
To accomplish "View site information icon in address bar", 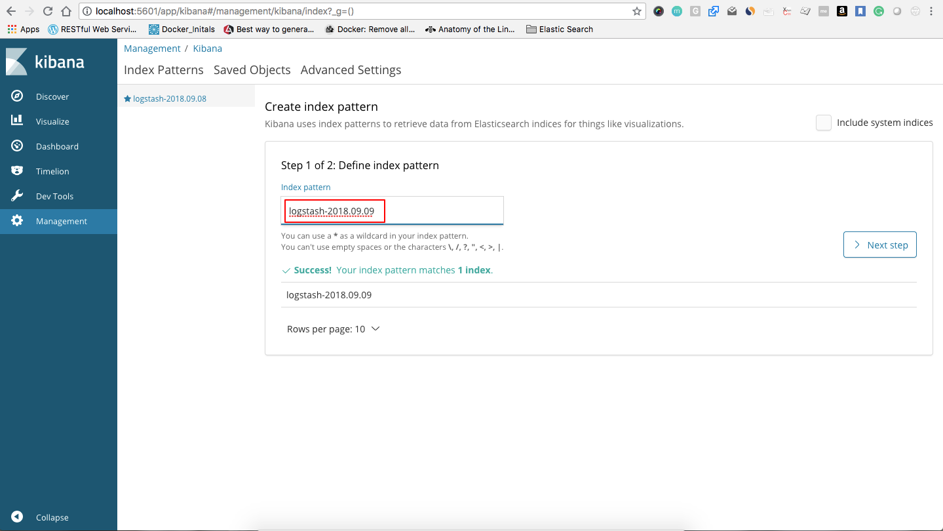I will pos(88,11).
